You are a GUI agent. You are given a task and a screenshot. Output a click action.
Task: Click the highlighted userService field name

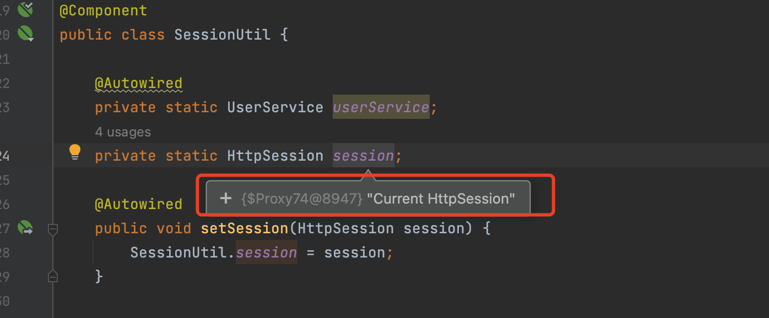[381, 107]
